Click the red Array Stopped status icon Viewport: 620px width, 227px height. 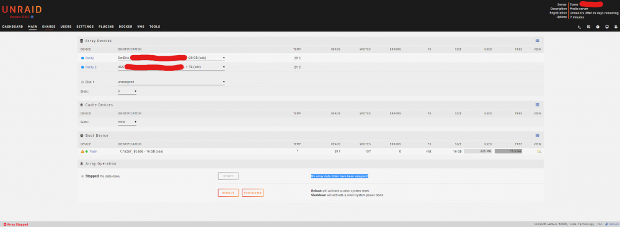(5, 225)
